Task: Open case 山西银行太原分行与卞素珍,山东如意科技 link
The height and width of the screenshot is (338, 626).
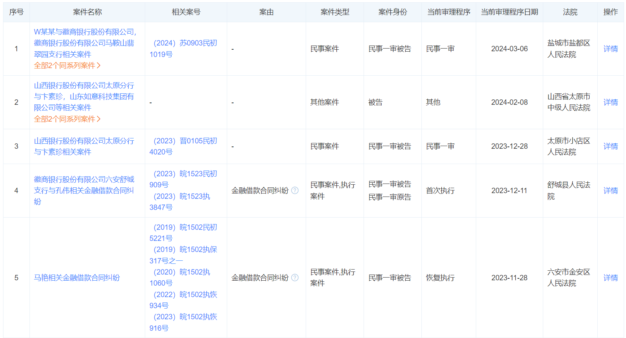Action: [x=84, y=96]
